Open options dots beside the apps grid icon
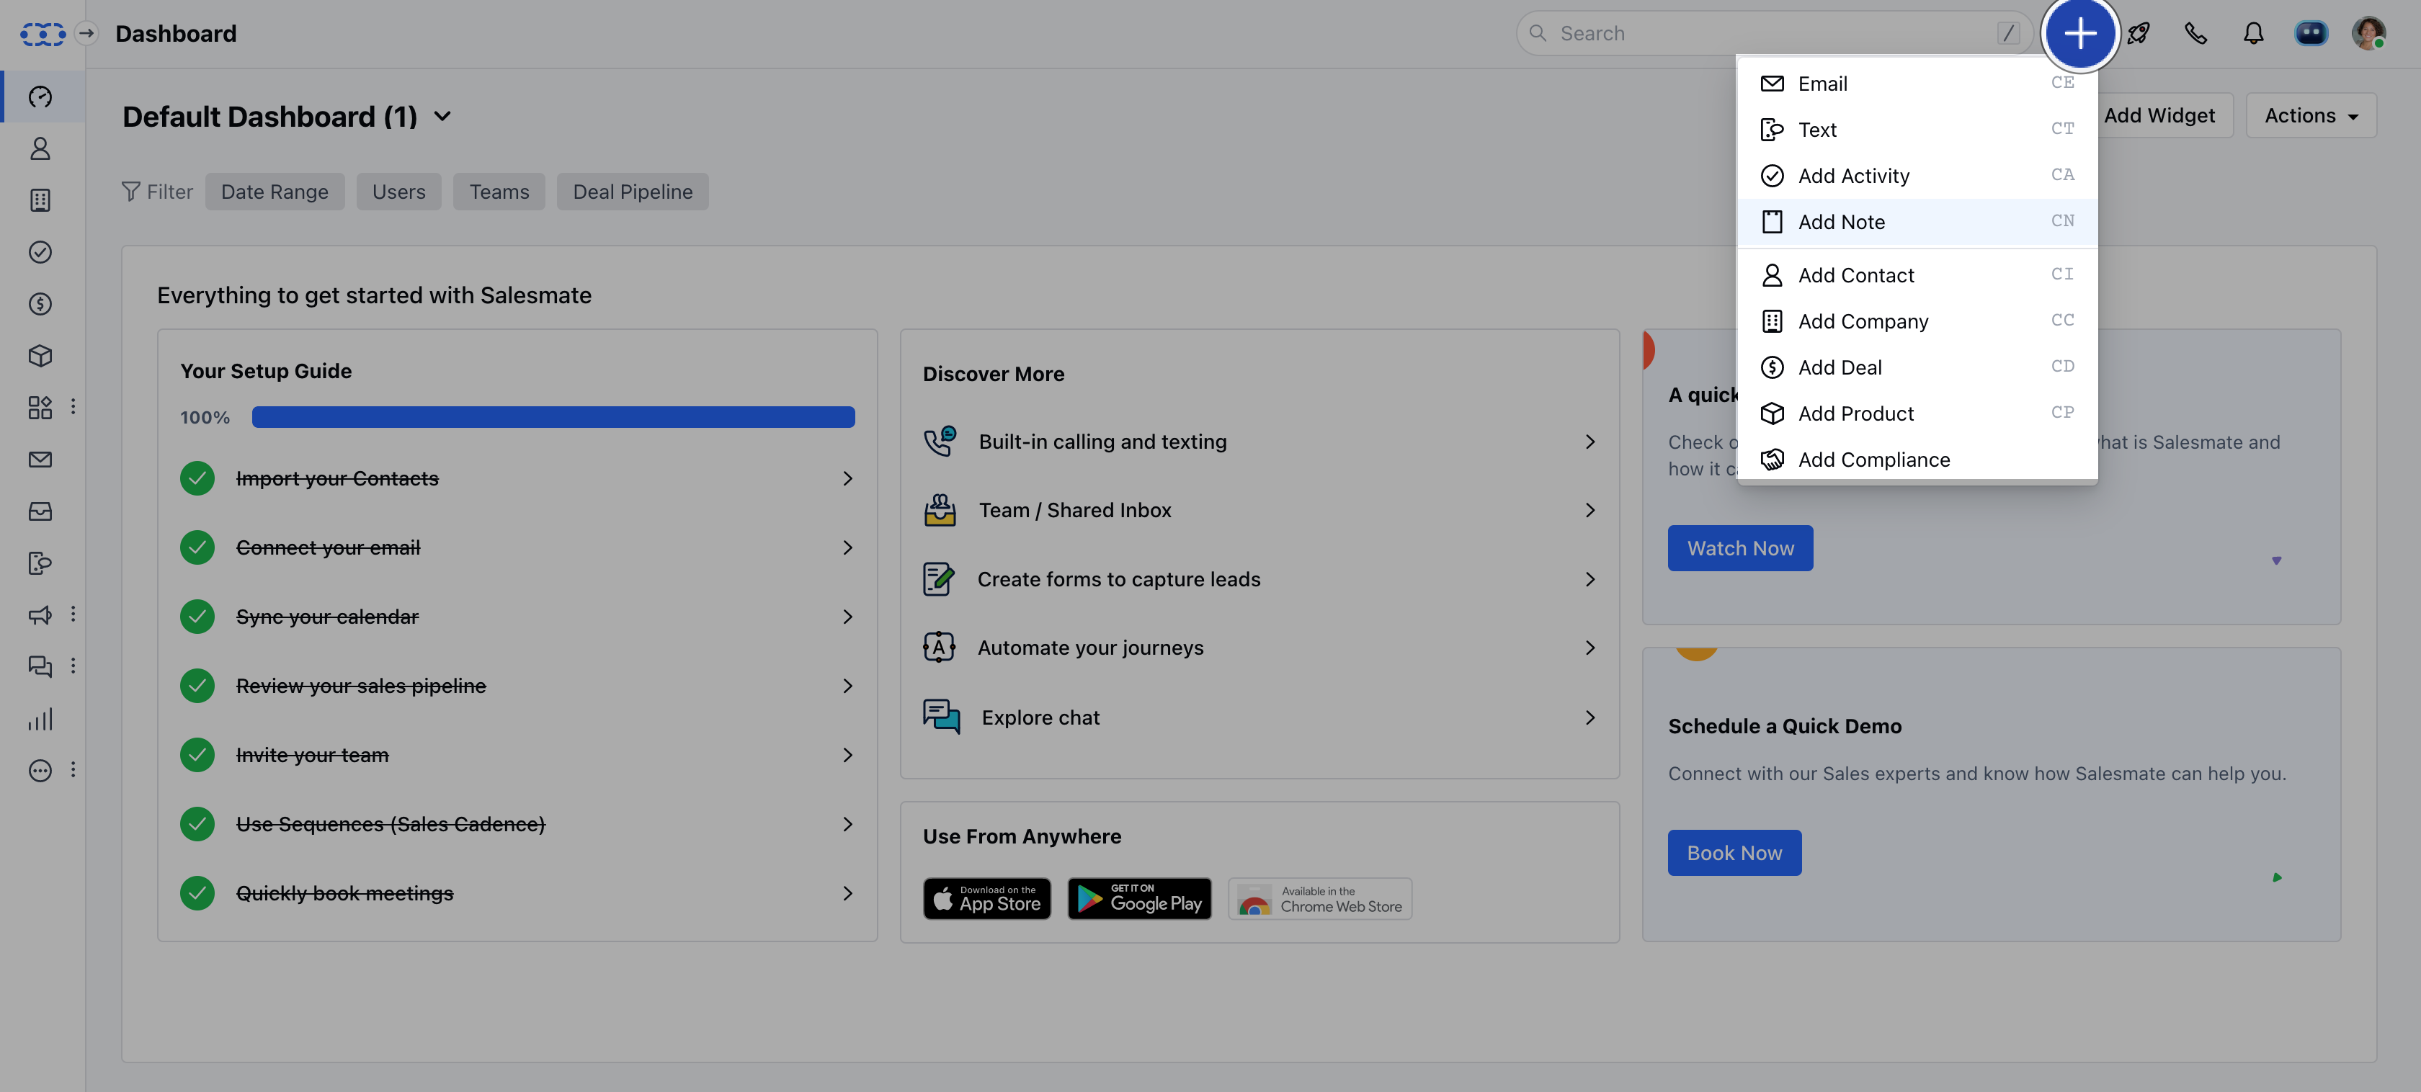The height and width of the screenshot is (1092, 2421). 73,407
